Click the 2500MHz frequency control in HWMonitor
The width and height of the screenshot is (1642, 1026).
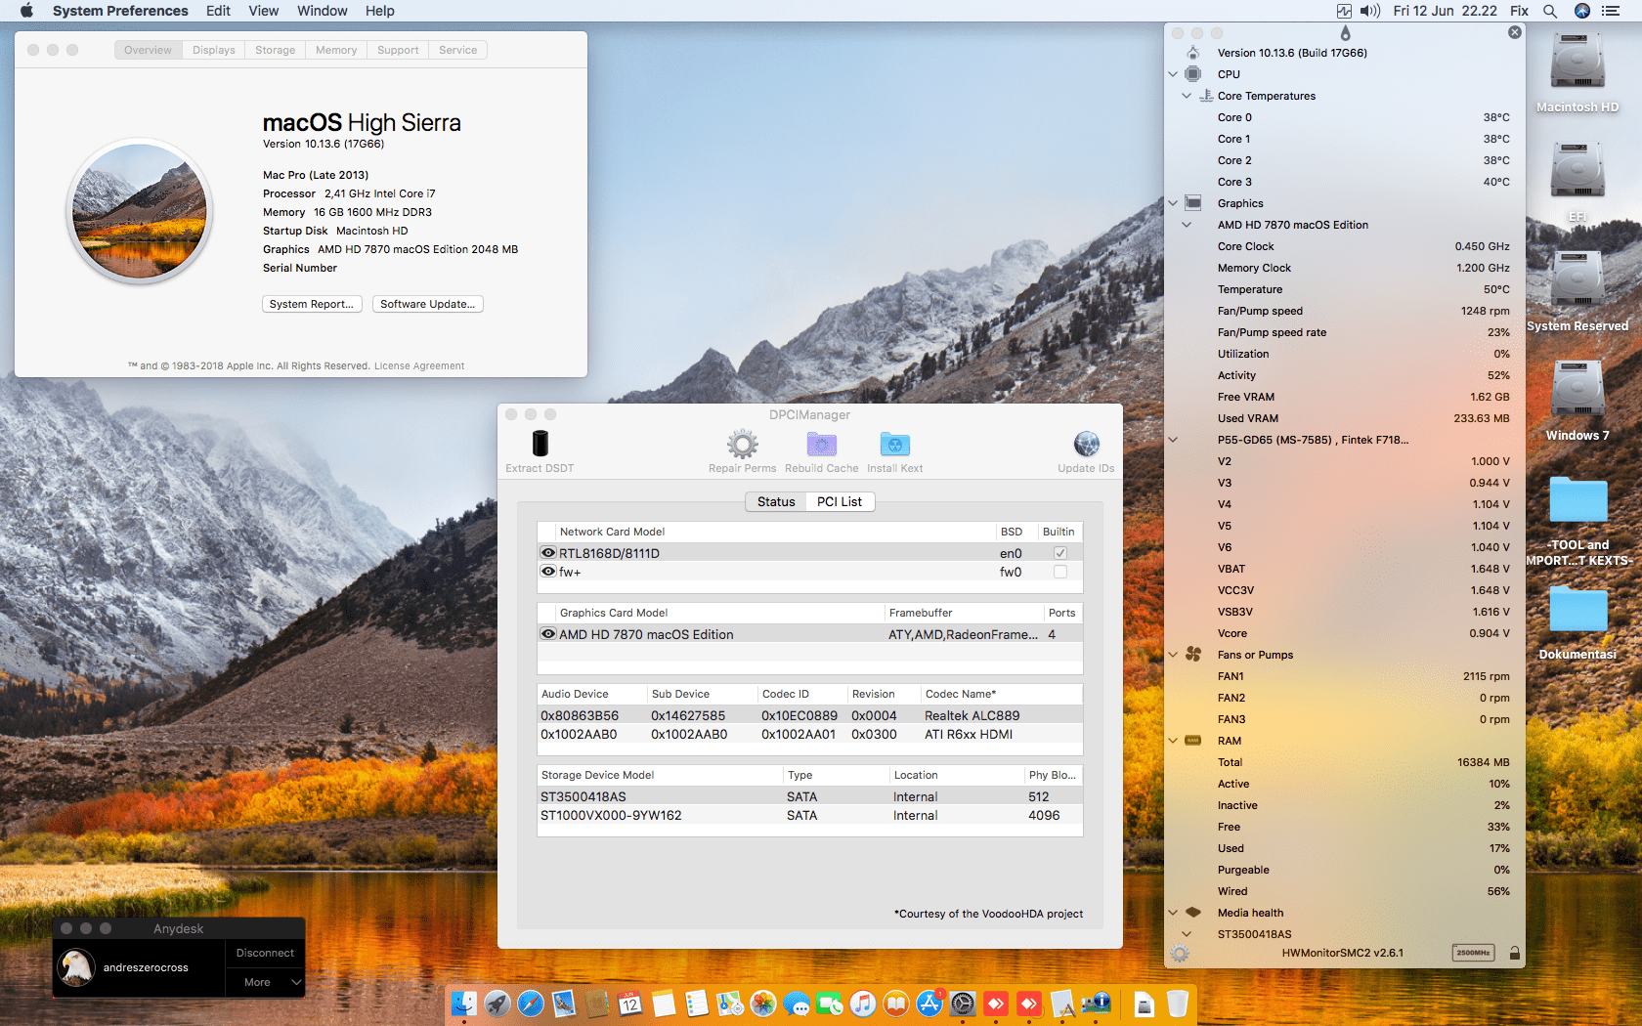[x=1472, y=953]
